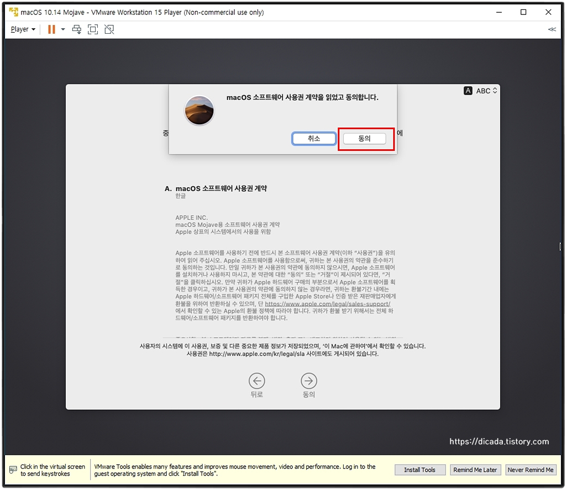Maximize the VMware Player window

[x=523, y=12]
